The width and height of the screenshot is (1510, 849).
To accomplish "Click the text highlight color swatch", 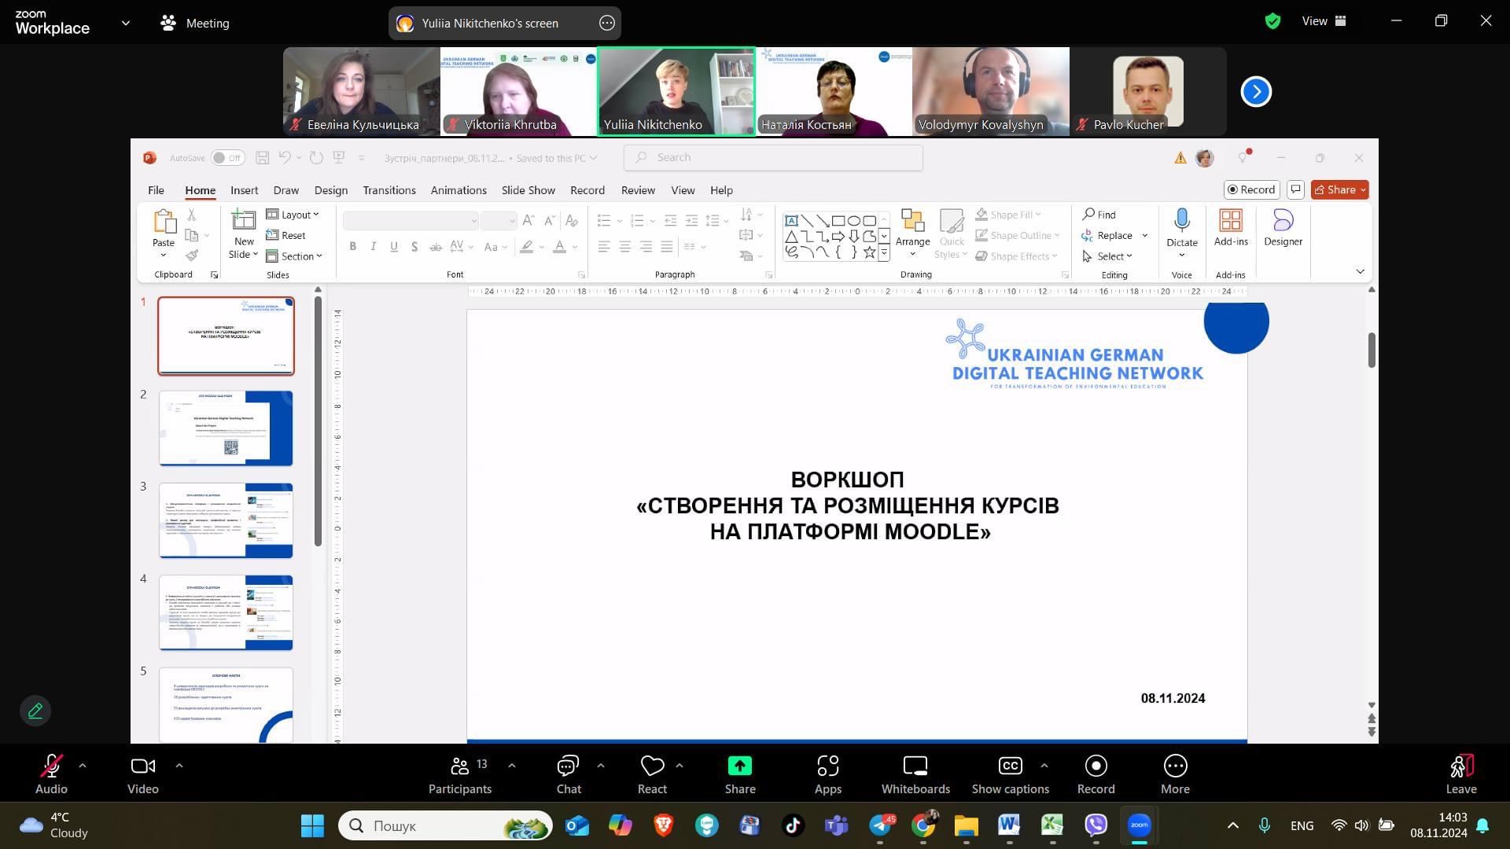I will (526, 247).
